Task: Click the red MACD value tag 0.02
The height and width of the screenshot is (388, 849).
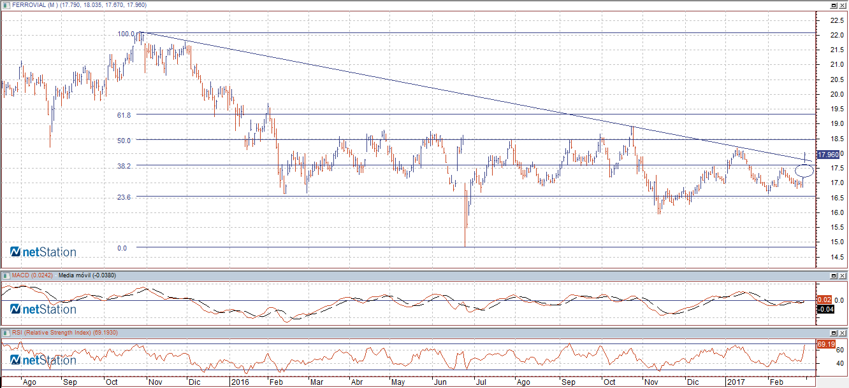Action: click(824, 300)
